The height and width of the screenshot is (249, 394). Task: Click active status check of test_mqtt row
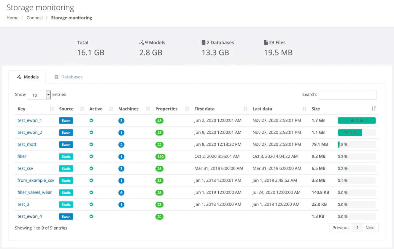91,144
